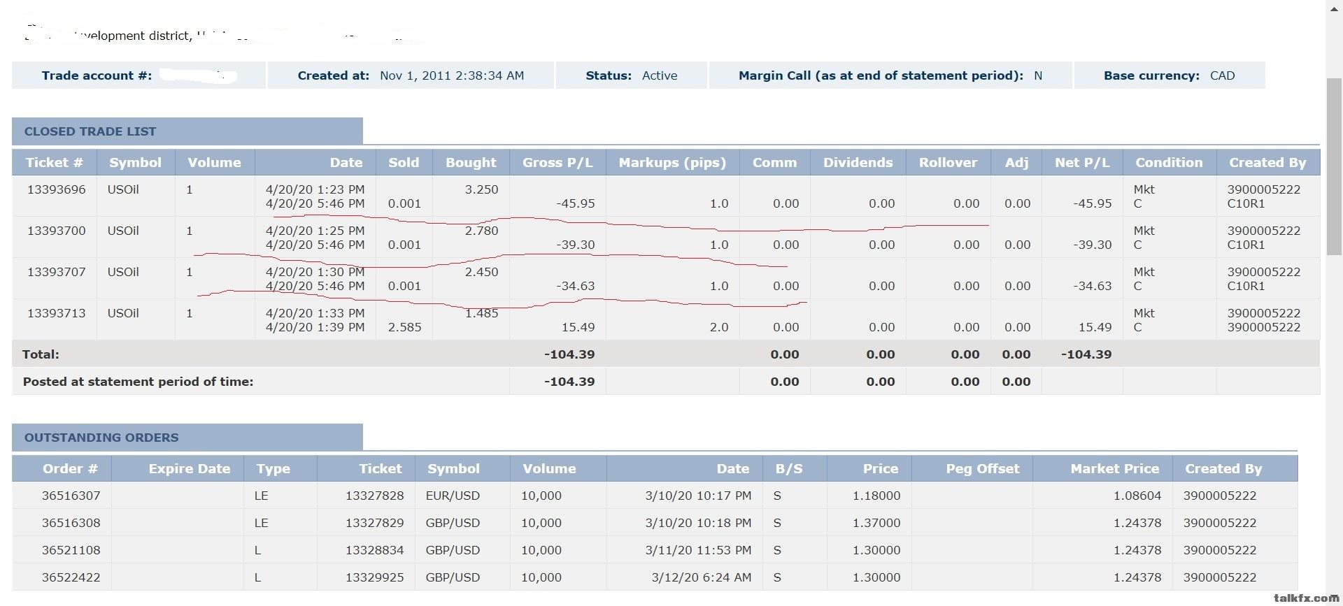
Task: Click the 'Created at' date Nov 1, 2011
Action: click(452, 75)
